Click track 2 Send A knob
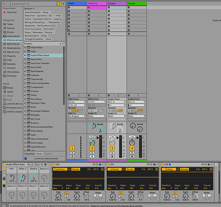Image resolution: width=221 pixels, height=207 pixels. (93, 125)
